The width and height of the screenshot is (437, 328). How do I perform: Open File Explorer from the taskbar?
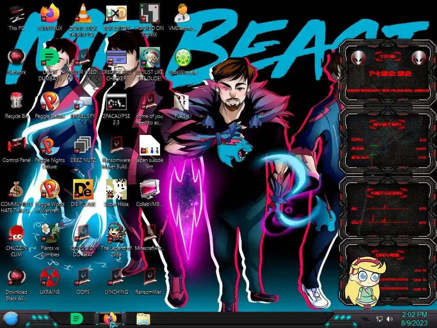[x=143, y=319]
